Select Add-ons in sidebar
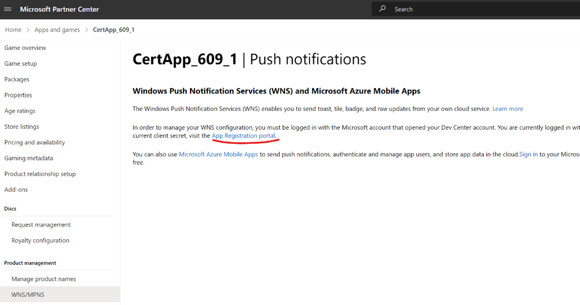This screenshot has height=305, width=580. [x=16, y=189]
